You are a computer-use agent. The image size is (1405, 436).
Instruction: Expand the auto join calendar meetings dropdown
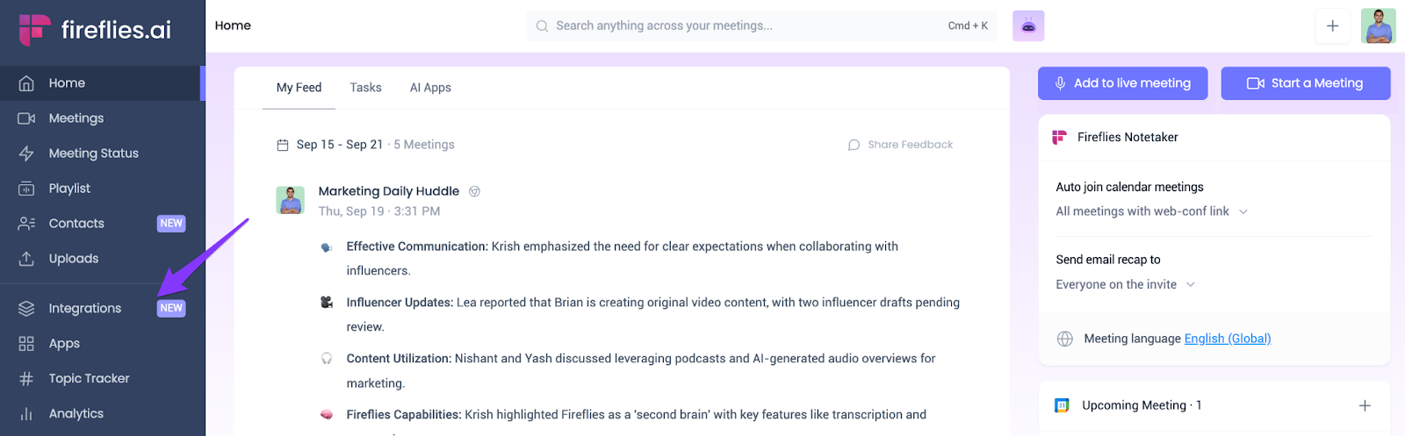(x=1151, y=211)
